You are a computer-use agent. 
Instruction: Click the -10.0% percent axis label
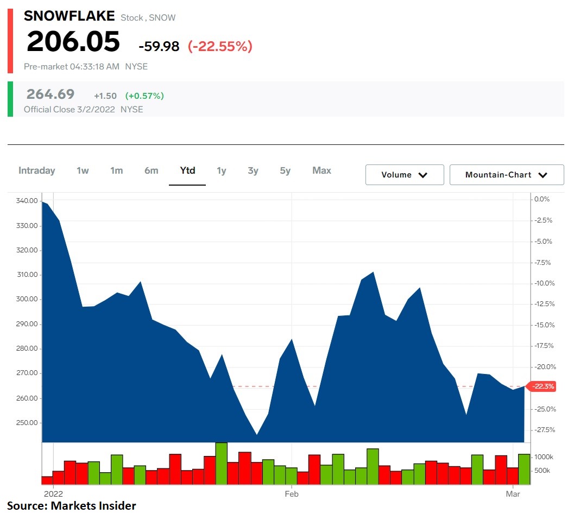[x=545, y=283]
